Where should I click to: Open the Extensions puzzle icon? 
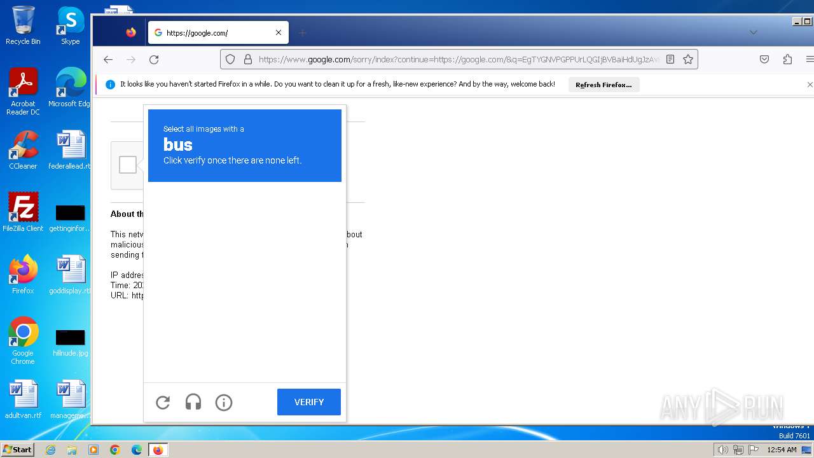[787, 59]
